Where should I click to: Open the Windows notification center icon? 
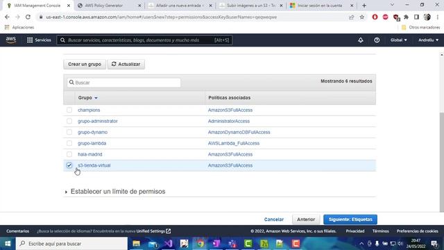(x=435, y=244)
